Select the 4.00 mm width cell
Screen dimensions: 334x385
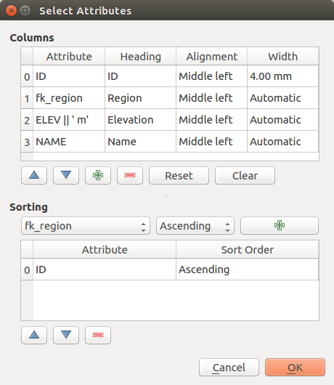pos(282,76)
